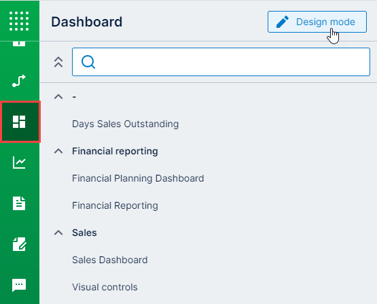The width and height of the screenshot is (377, 304).
Task: Click the workflow route arrow icon
Action: 19,81
